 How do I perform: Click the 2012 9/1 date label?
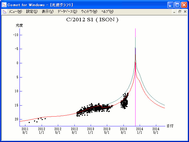pos(74,131)
